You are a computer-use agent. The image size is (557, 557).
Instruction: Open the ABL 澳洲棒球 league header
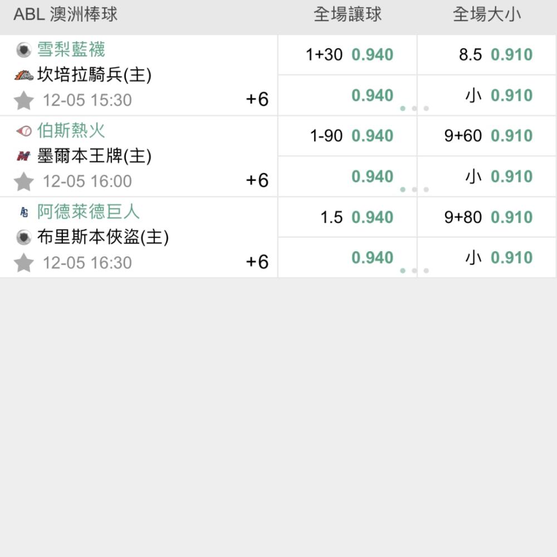coord(65,14)
